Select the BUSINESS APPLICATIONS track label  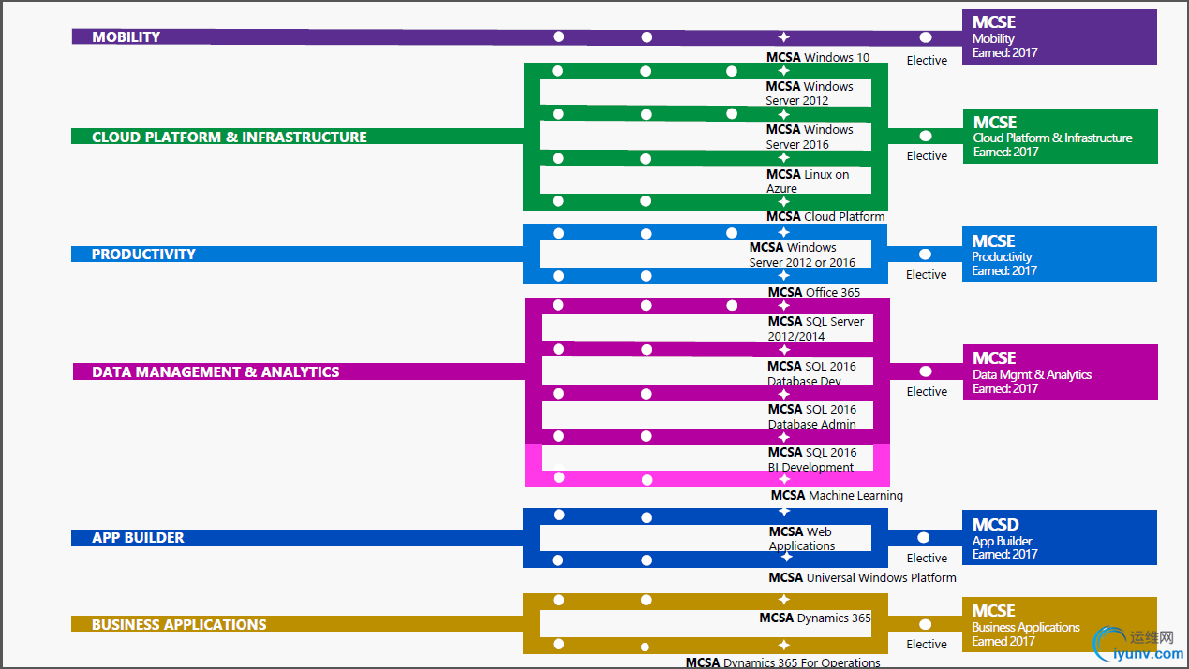[x=179, y=625]
